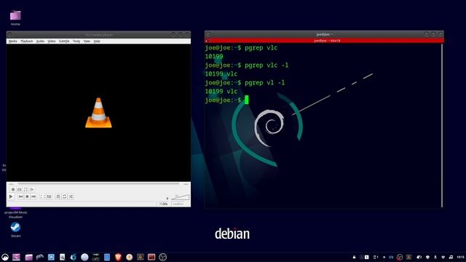Click VLC's Next media button
466x262 pixels.
click(x=33, y=196)
